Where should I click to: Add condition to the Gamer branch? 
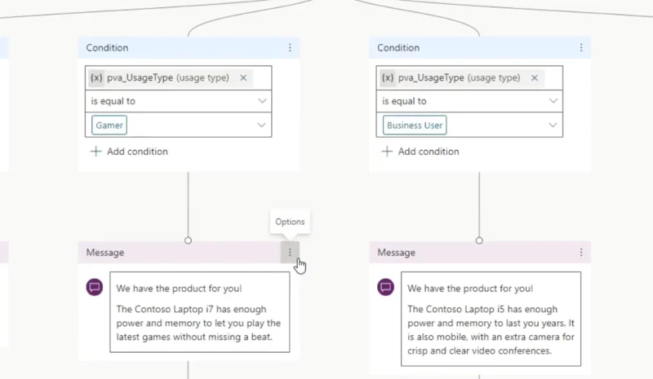(129, 152)
